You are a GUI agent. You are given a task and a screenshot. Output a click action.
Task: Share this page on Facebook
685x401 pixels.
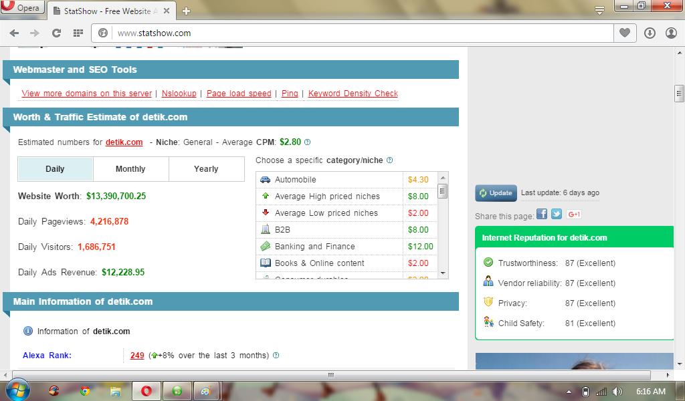(542, 214)
